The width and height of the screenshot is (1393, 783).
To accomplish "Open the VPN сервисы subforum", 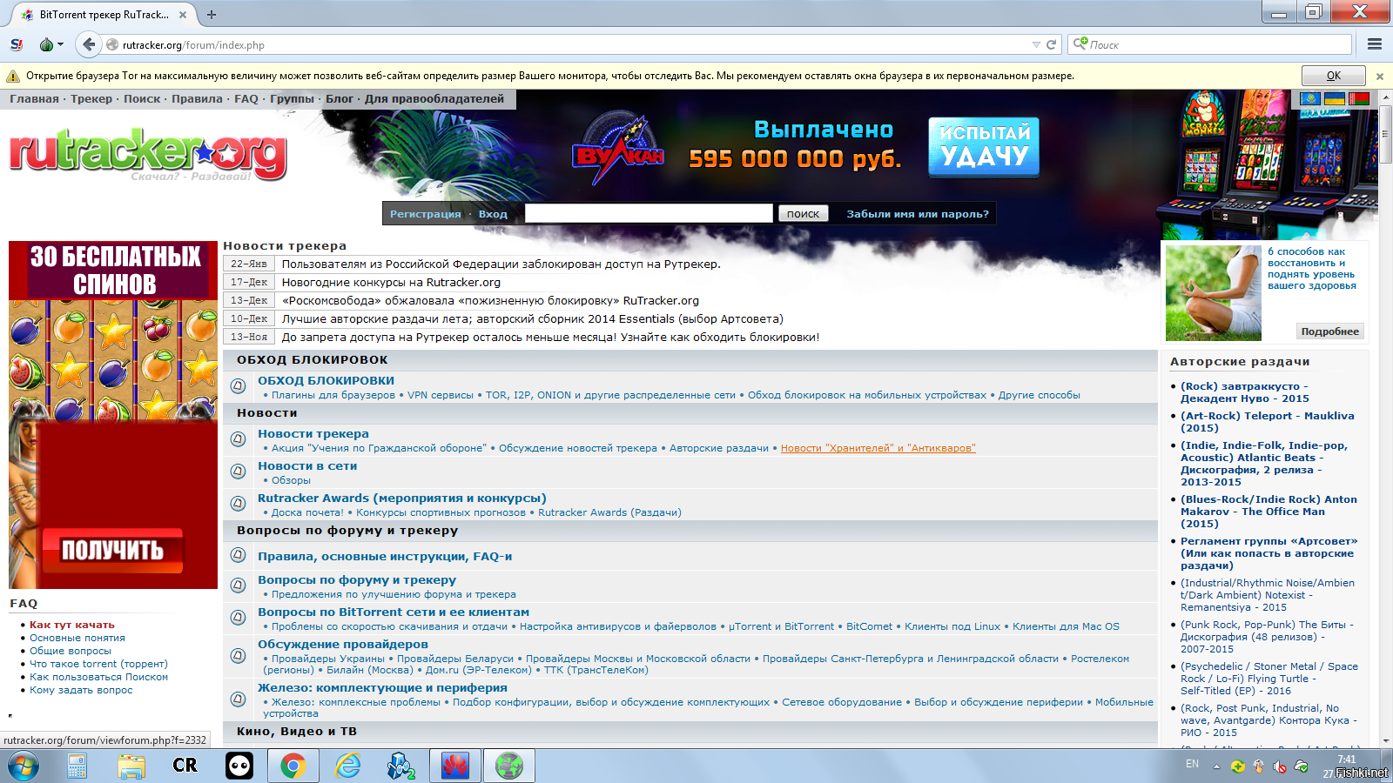I will (441, 395).
